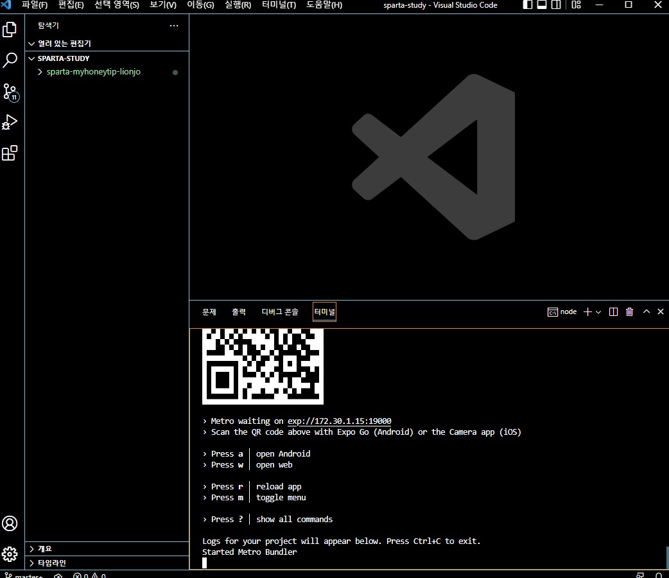Open the Explorer view in activity bar
The width and height of the screenshot is (669, 578).
10,30
